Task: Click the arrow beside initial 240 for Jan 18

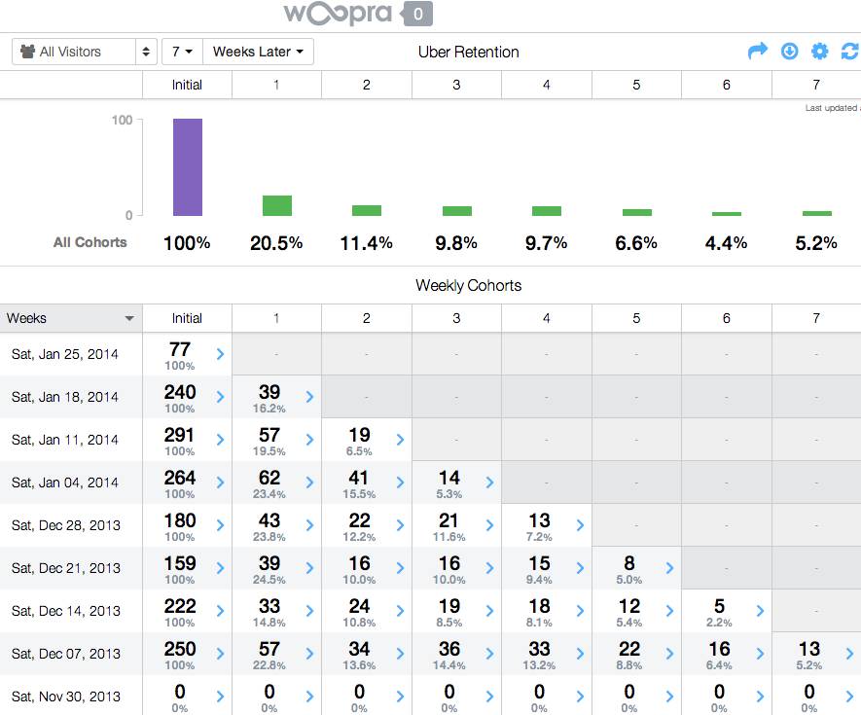Action: tap(220, 397)
